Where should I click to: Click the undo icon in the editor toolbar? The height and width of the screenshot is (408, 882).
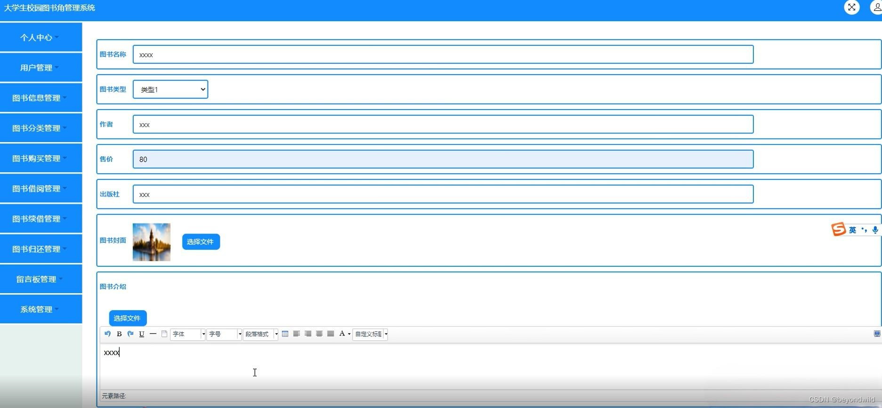[107, 334]
